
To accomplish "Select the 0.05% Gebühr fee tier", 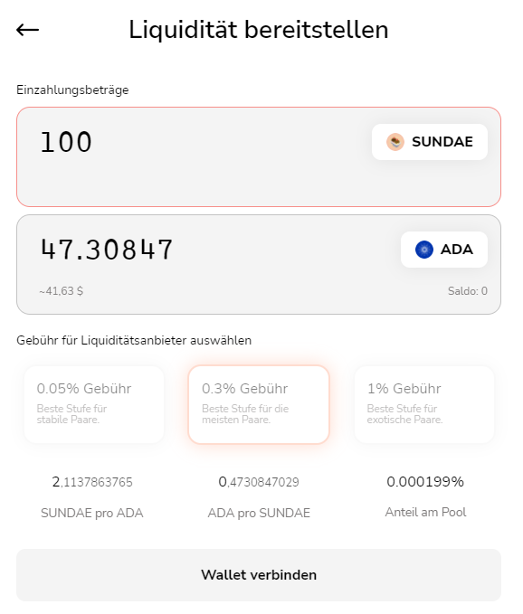I will [94, 404].
